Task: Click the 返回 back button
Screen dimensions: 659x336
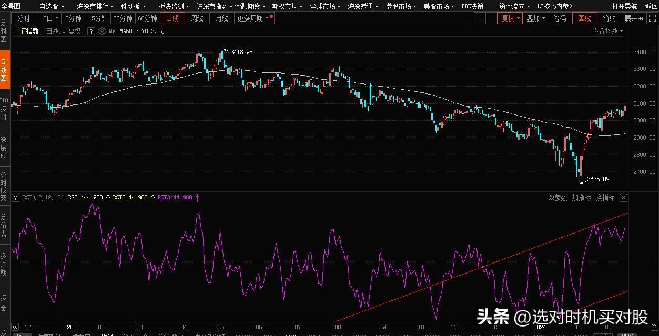Action: [651, 6]
